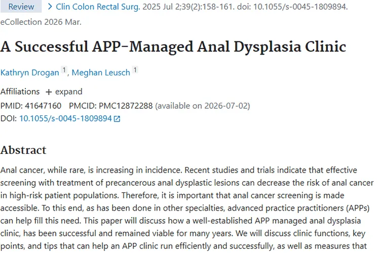Click the chevron arrow before the journal name
The image size is (380, 253).
pos(50,7)
